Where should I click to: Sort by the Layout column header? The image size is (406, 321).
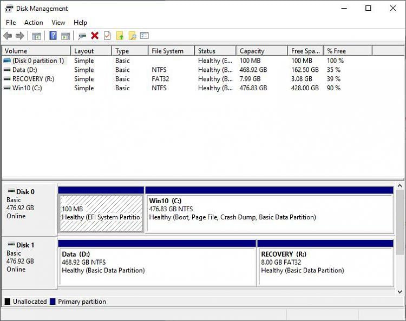coord(91,51)
